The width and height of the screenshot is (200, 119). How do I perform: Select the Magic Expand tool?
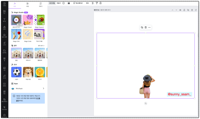click(39, 20)
